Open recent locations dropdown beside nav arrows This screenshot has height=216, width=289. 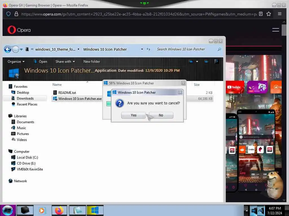coord(21,49)
